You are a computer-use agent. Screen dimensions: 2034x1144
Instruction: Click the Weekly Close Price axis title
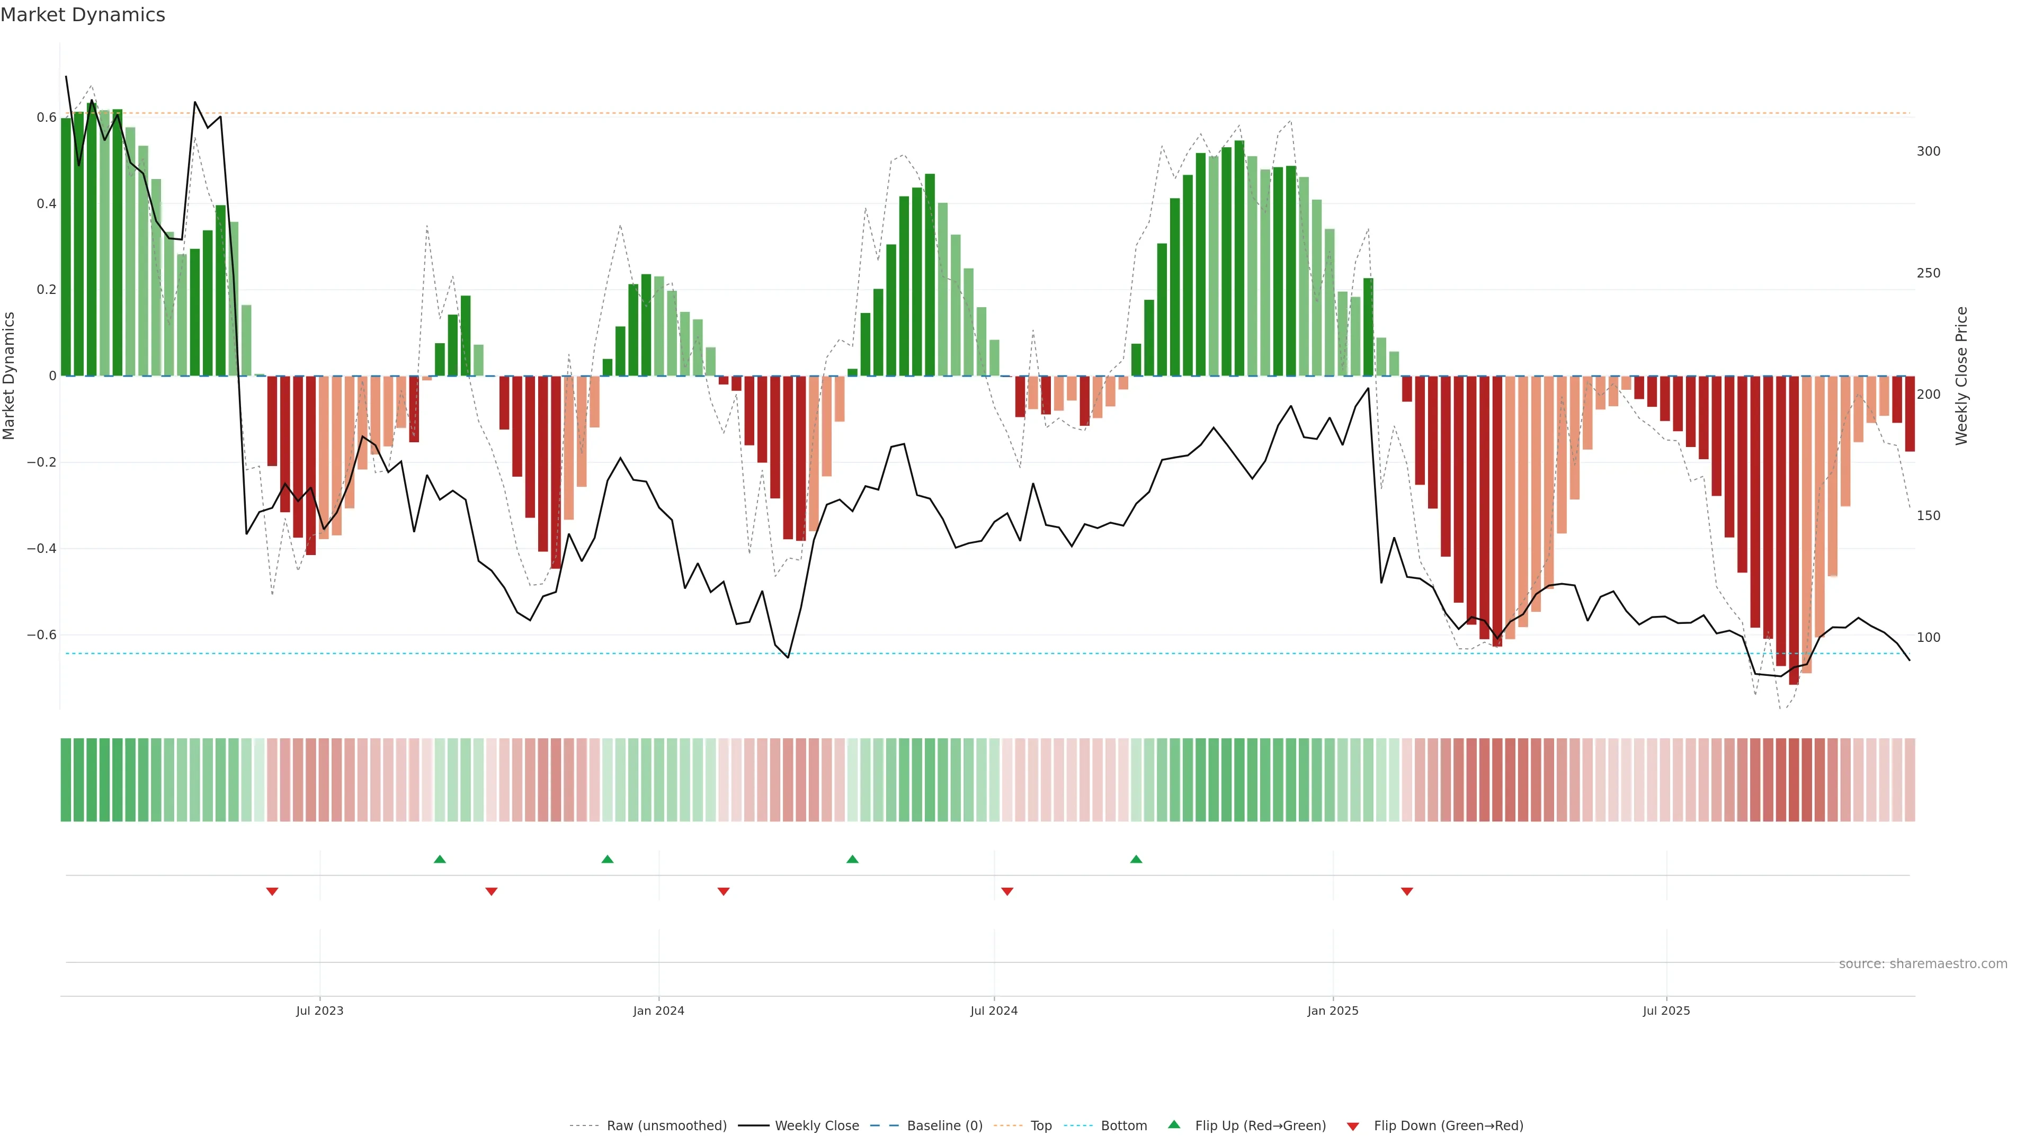1961,376
